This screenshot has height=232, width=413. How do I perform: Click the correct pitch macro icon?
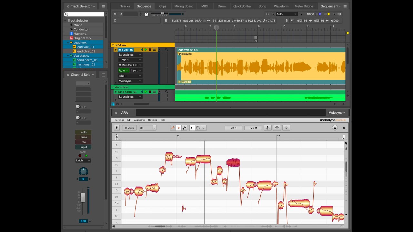click(267, 128)
